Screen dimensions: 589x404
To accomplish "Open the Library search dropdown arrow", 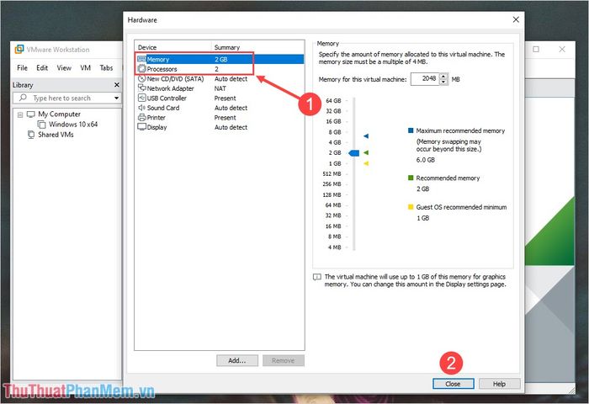I will [117, 98].
